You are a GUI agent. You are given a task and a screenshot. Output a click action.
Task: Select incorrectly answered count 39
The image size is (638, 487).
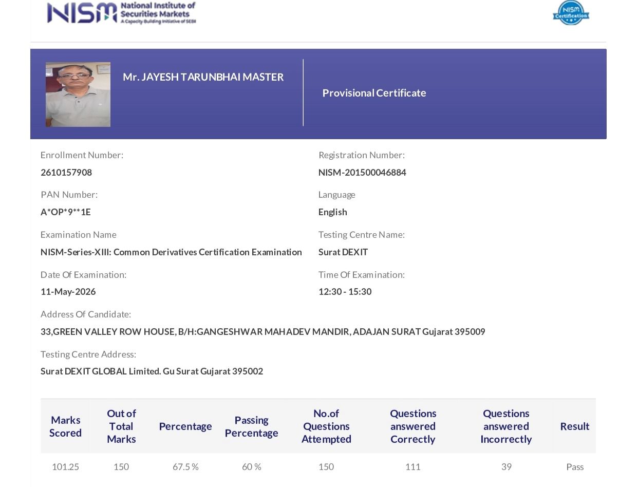pos(506,467)
